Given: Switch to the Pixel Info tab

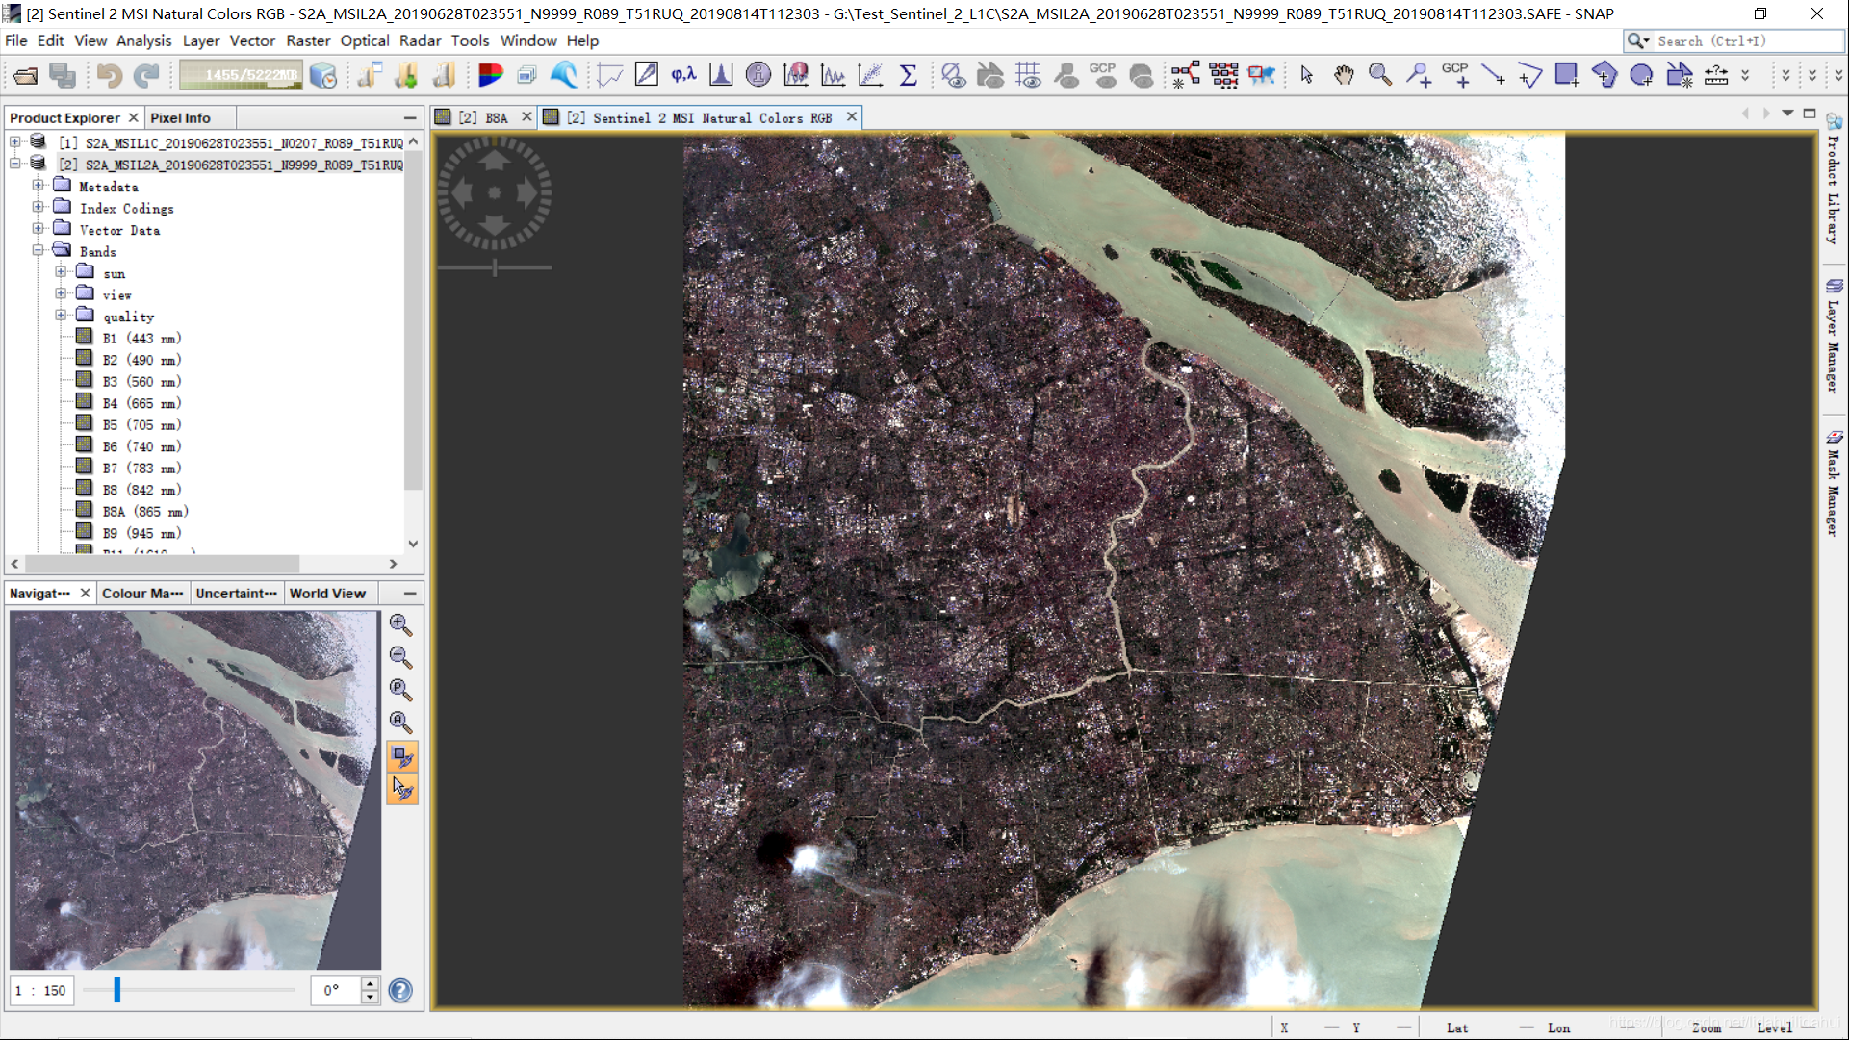Looking at the screenshot, I should click(180, 117).
